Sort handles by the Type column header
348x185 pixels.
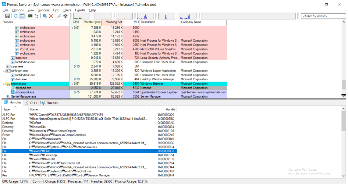[x=15, y=110]
